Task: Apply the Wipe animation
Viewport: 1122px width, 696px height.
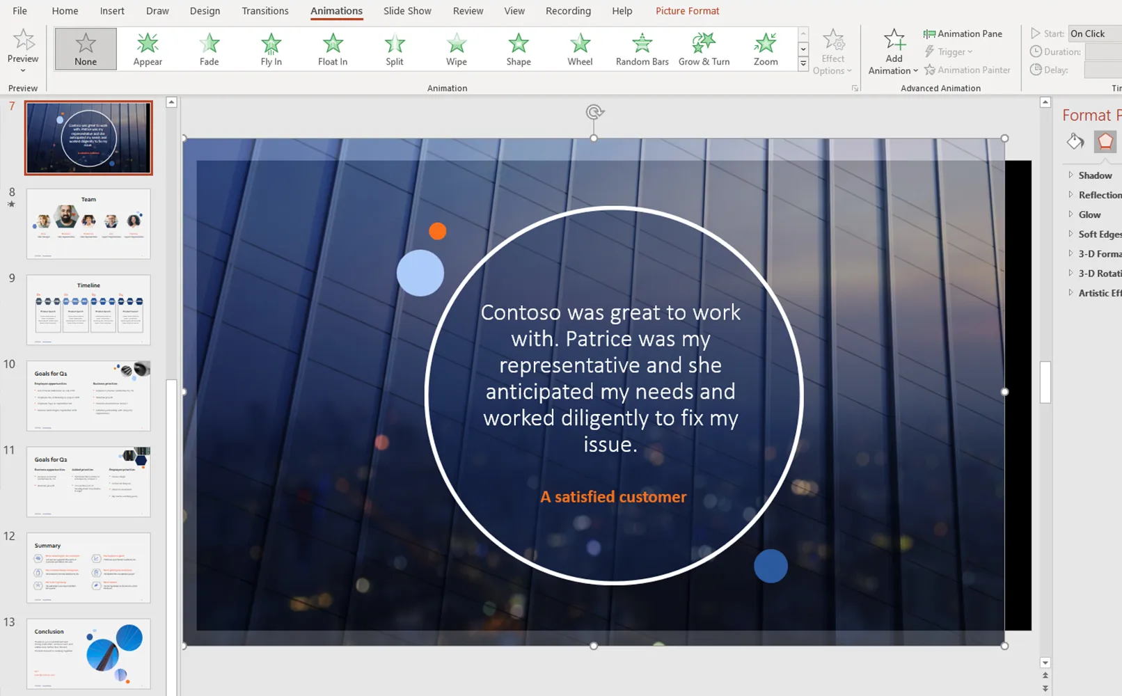Action: 457,49
